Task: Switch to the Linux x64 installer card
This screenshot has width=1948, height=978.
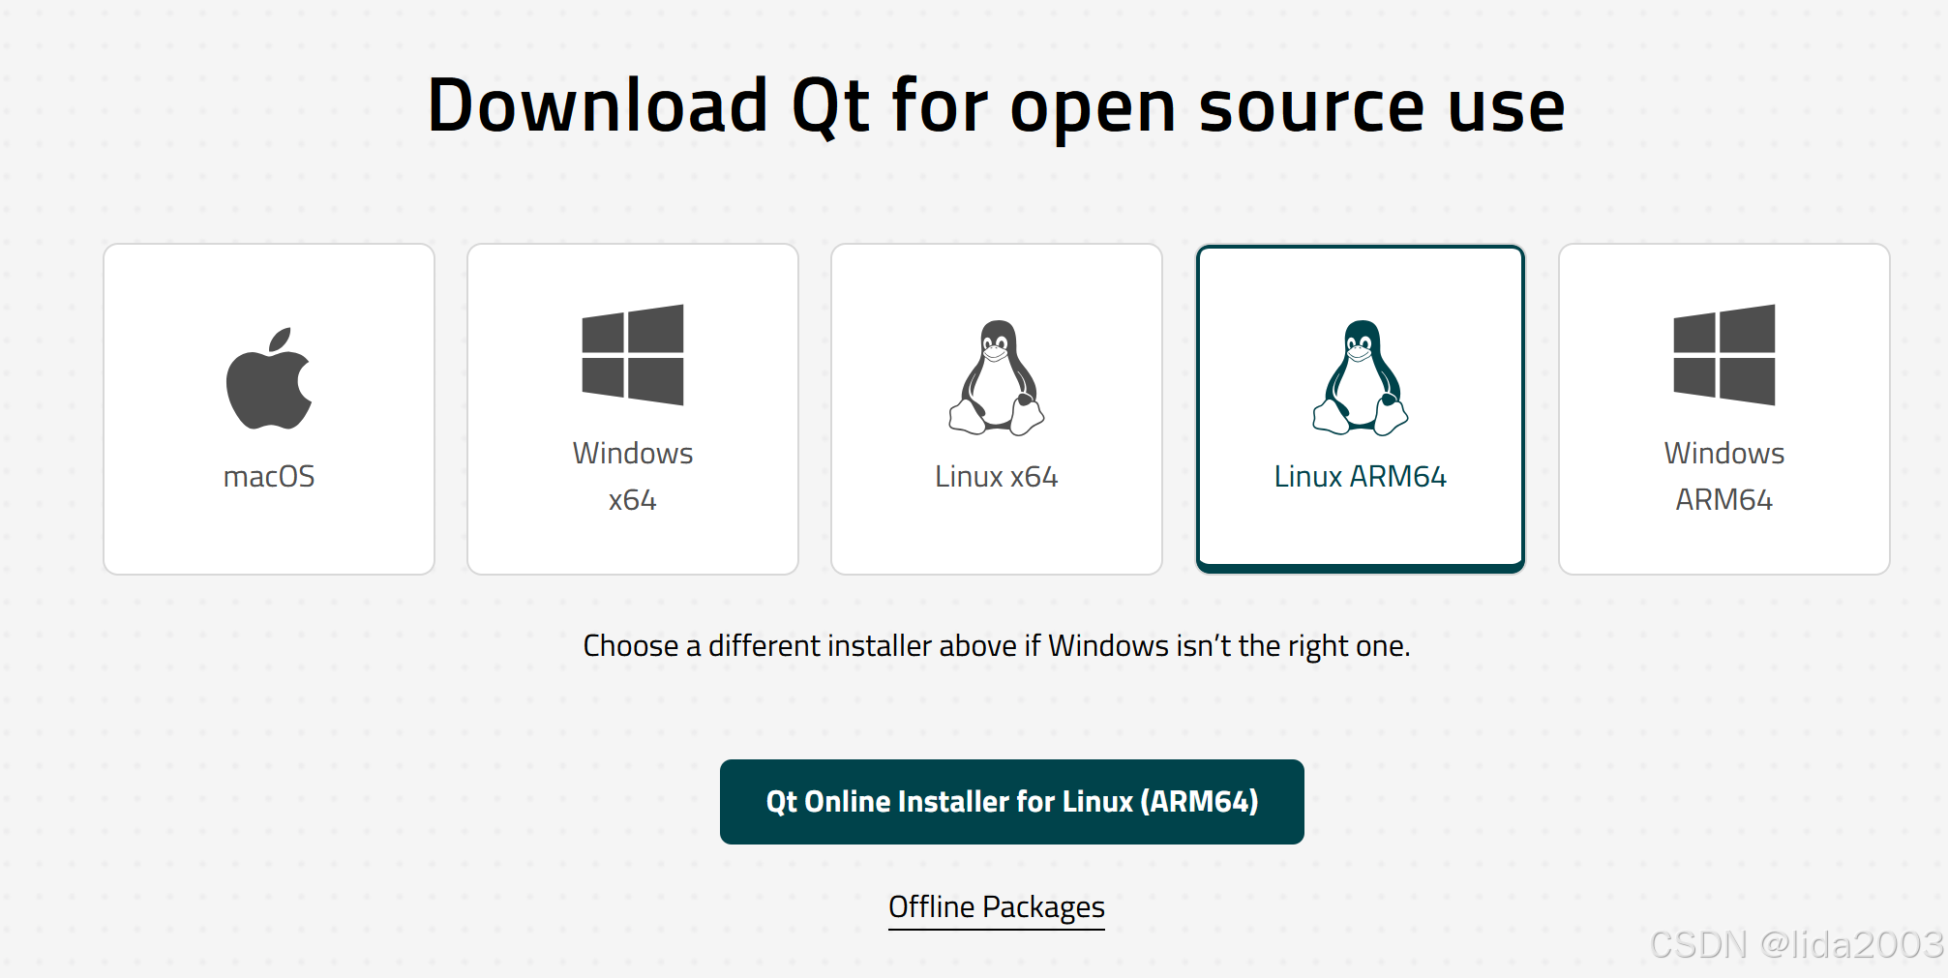Action: pyautogui.click(x=997, y=409)
